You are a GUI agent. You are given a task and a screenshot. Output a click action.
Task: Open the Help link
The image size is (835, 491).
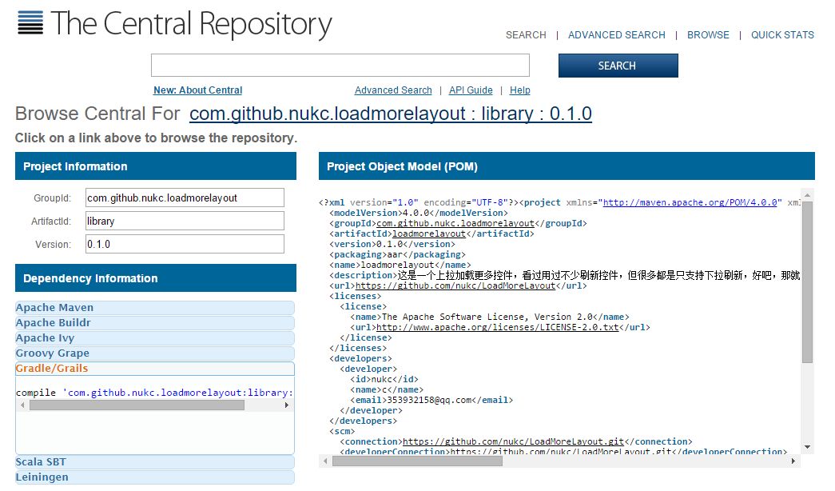point(519,90)
